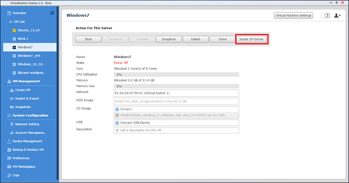Click the Windows7_x64 VM icon

pyautogui.click(x=14, y=56)
